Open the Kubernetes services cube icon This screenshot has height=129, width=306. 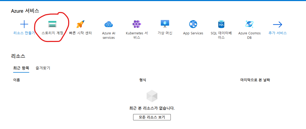pyautogui.click(x=137, y=24)
